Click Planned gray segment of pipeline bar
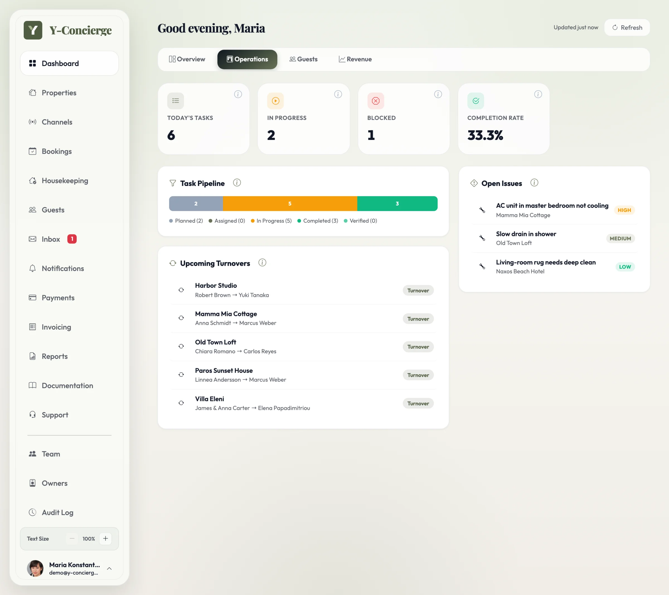The height and width of the screenshot is (595, 669). 196,204
